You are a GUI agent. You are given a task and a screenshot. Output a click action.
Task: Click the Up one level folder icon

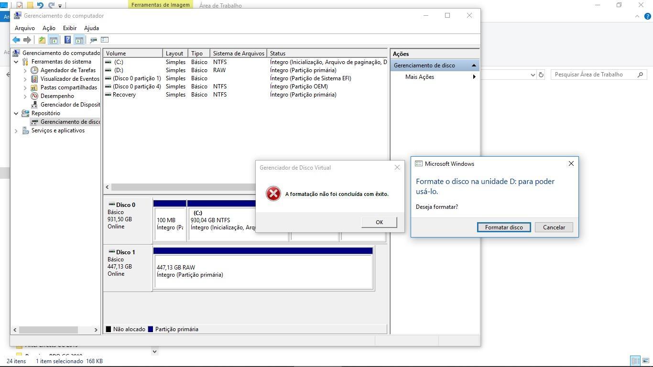pyautogui.click(x=42, y=40)
